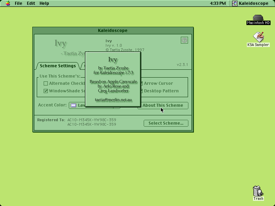The height and width of the screenshot is (206, 275).
Task: Click the Kaleidoscope window title bar
Action: coord(113,31)
